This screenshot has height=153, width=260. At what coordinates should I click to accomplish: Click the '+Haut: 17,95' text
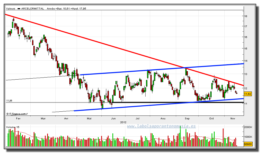[x=78, y=8]
